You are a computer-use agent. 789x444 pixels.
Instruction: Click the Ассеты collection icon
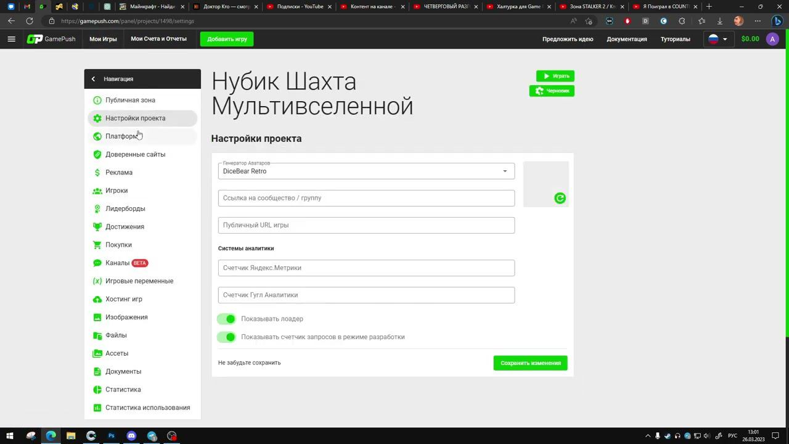tap(97, 353)
